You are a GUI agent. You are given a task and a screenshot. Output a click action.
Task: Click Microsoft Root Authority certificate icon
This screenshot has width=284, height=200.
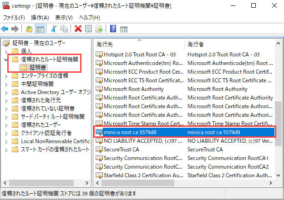click(99, 89)
